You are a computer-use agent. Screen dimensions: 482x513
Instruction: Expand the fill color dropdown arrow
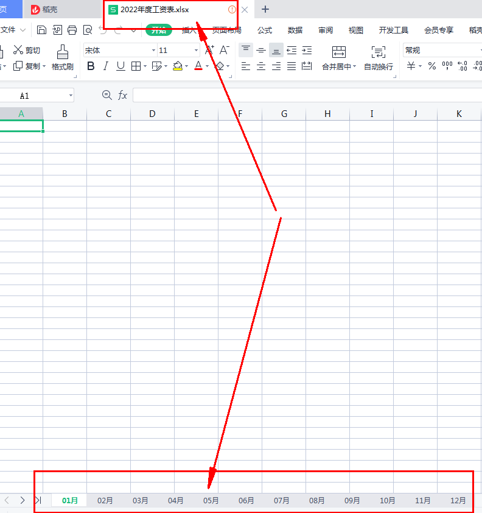click(187, 66)
